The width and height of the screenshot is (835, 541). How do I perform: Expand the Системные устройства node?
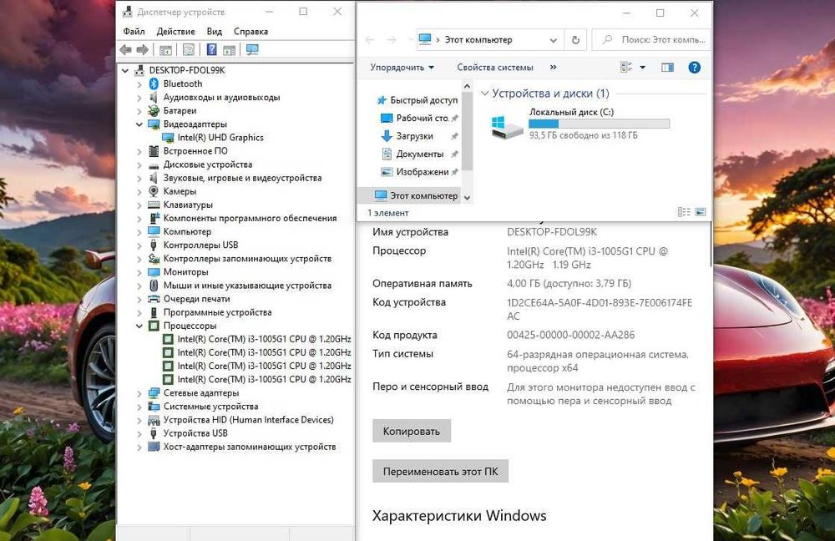[139, 407]
